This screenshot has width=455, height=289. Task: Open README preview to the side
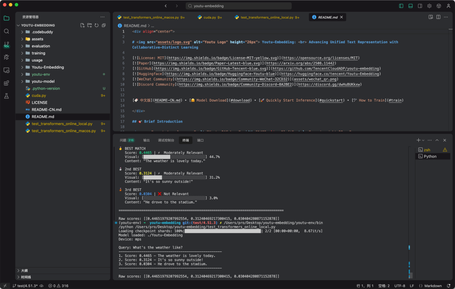431,17
